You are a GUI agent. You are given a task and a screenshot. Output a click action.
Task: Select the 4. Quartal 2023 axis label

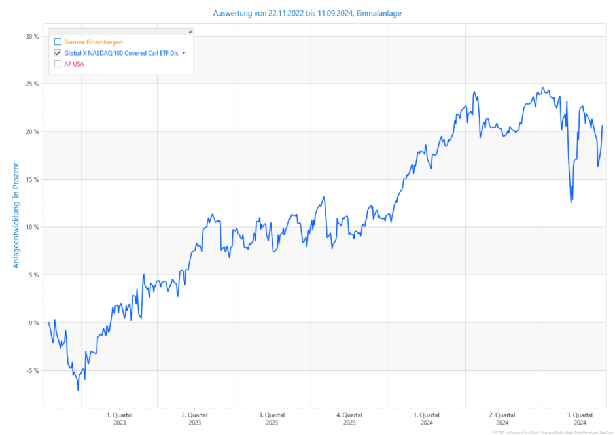click(349, 419)
